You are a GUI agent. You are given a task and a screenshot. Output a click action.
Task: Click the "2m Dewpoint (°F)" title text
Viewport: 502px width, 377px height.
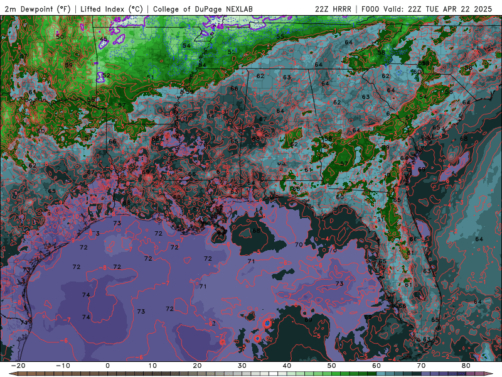[x=38, y=9]
